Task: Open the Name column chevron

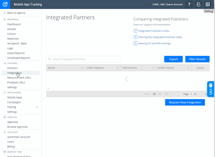Action: pos(82,68)
